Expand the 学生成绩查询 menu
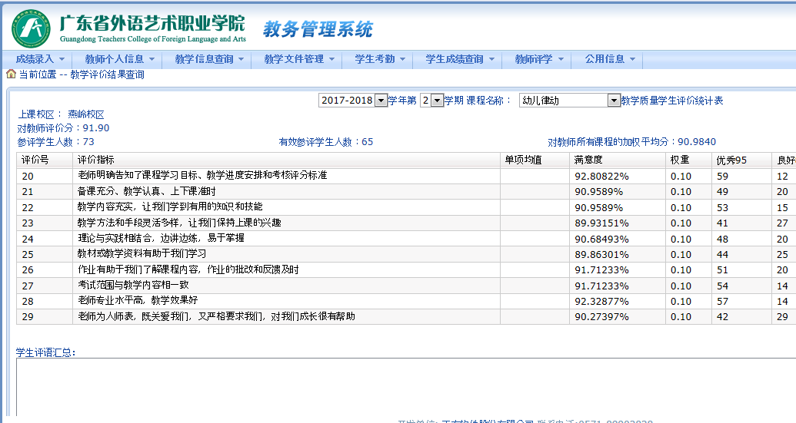 459,59
